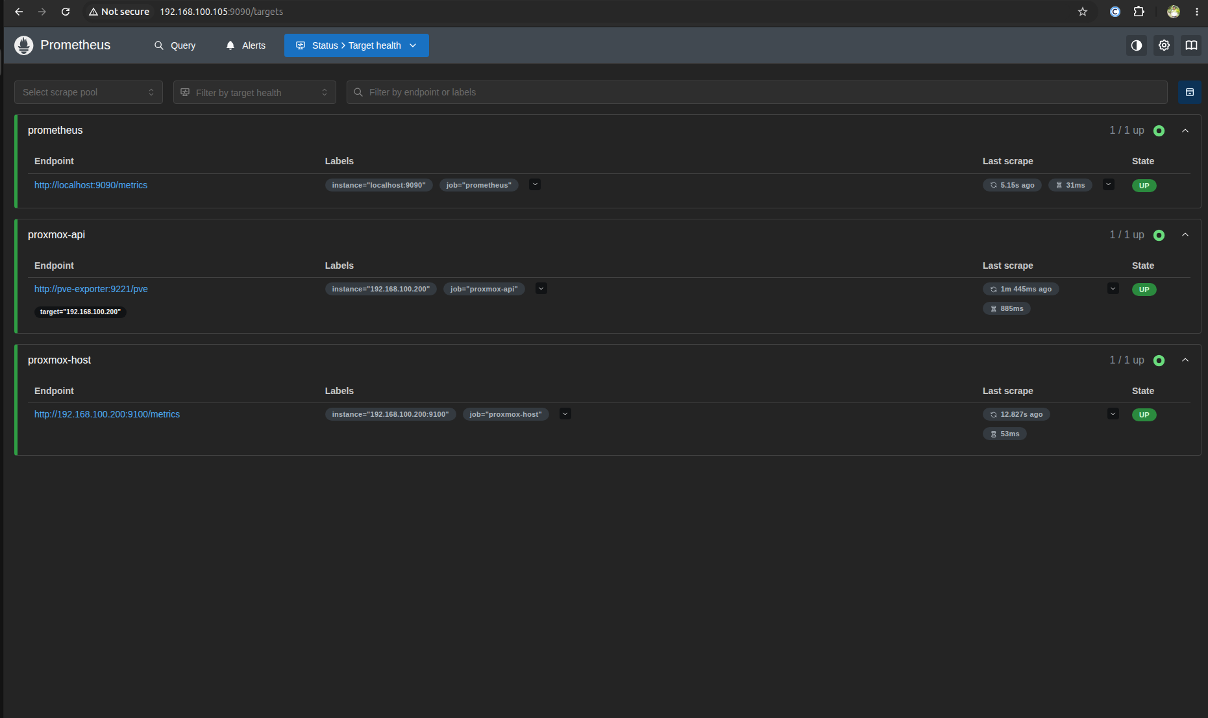
Task: Click the proxmox-host pool title
Action: pos(59,360)
